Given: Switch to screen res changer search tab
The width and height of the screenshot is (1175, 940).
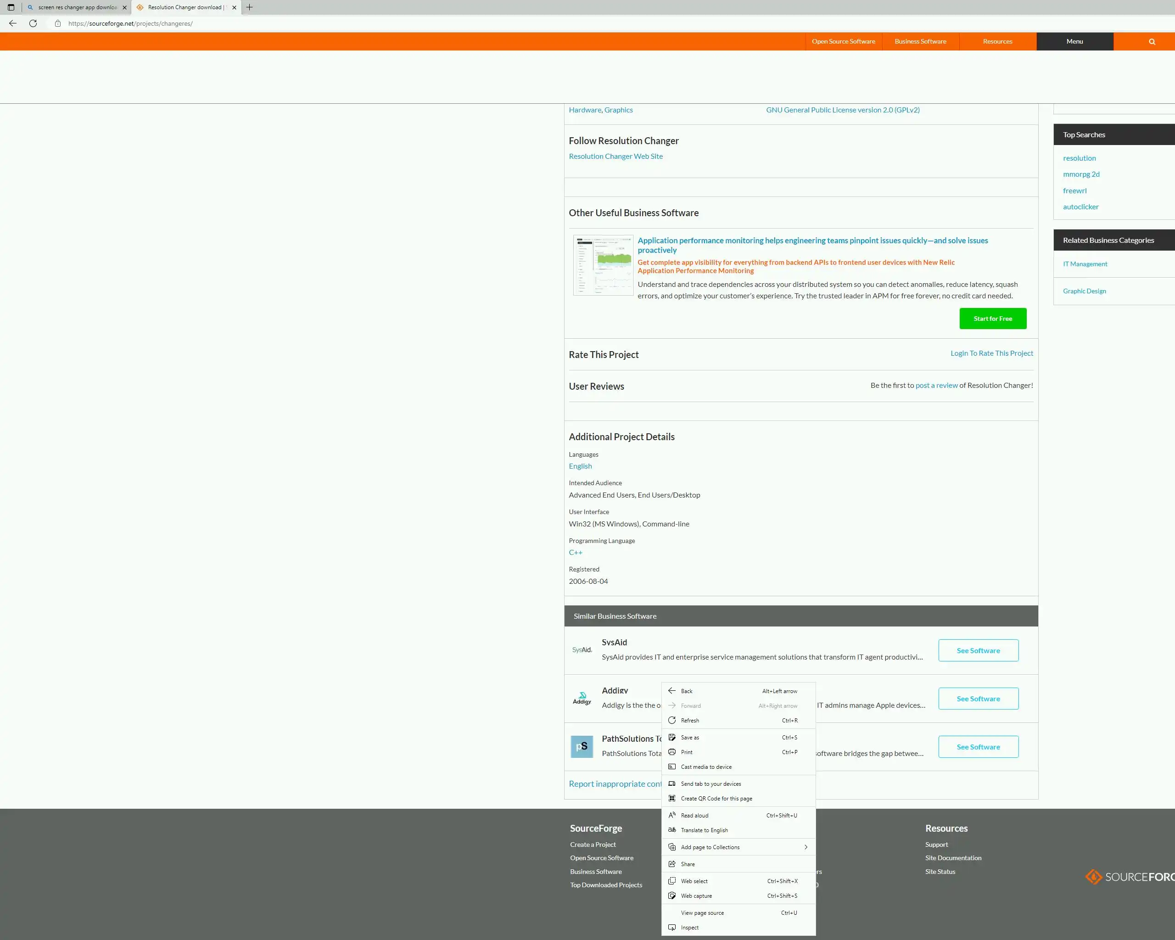Looking at the screenshot, I should 77,7.
